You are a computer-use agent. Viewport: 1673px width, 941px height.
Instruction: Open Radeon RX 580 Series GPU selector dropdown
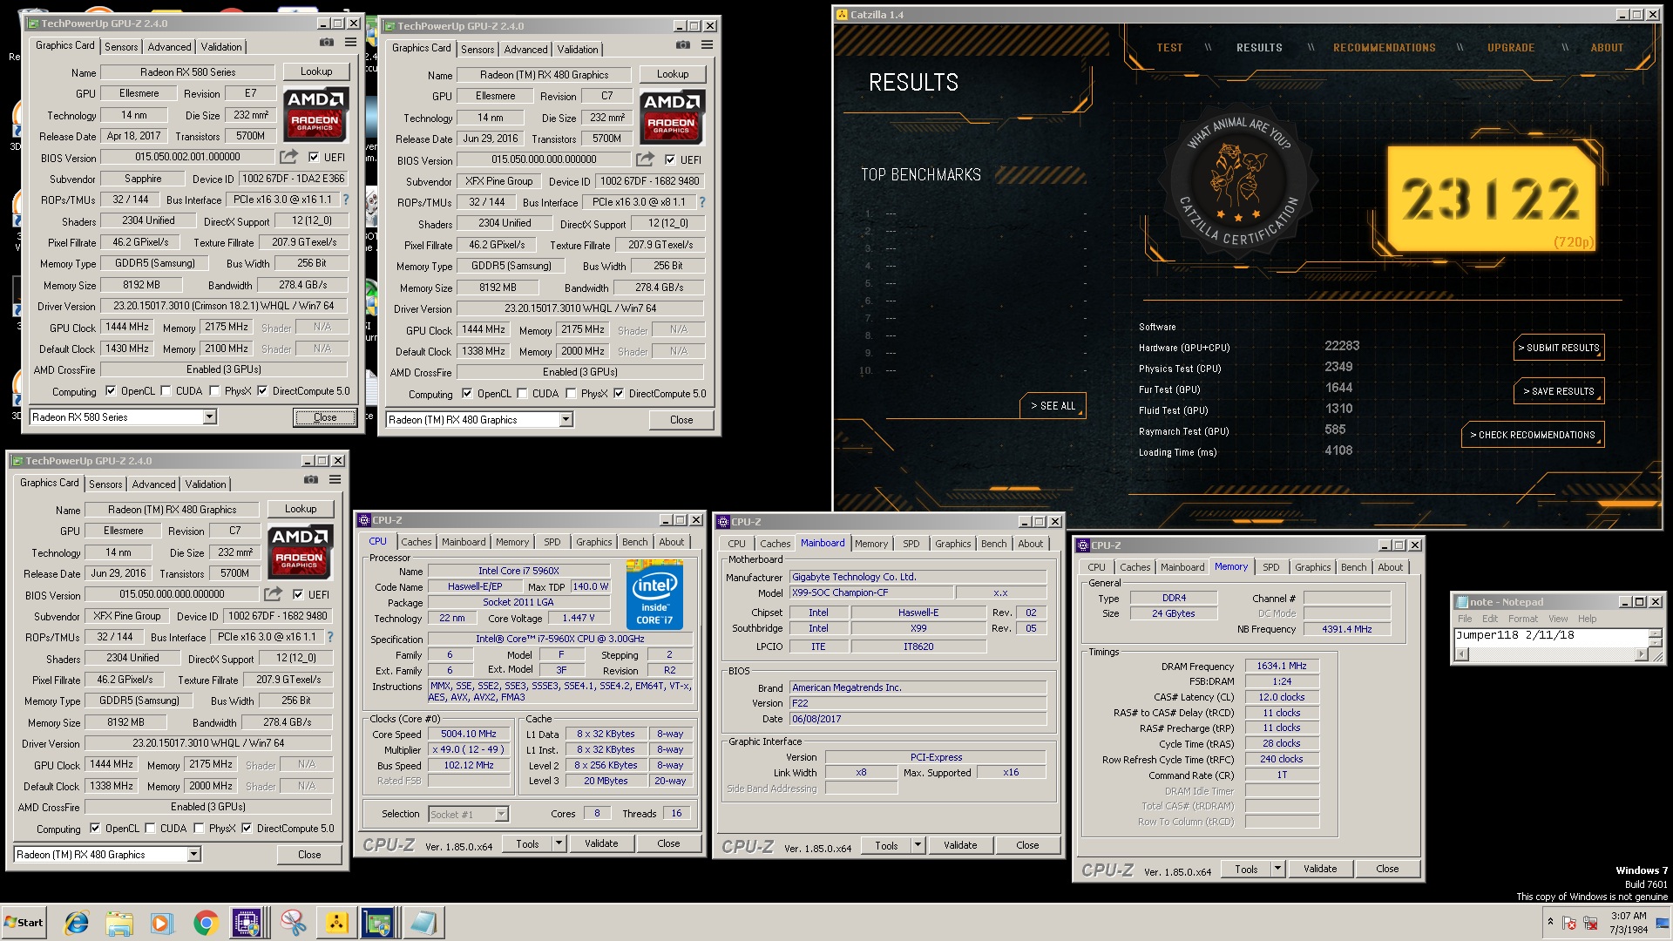(209, 417)
